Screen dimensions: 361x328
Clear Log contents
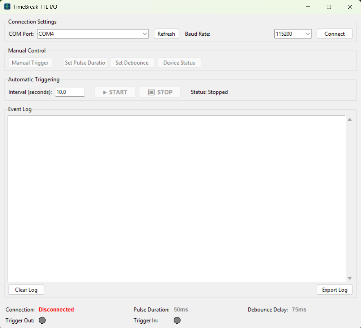[26, 290]
